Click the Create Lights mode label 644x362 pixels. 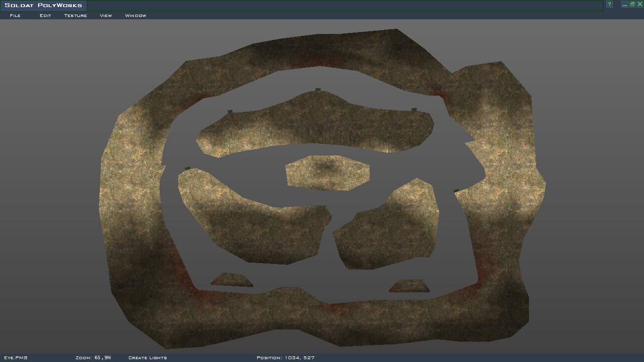148,358
